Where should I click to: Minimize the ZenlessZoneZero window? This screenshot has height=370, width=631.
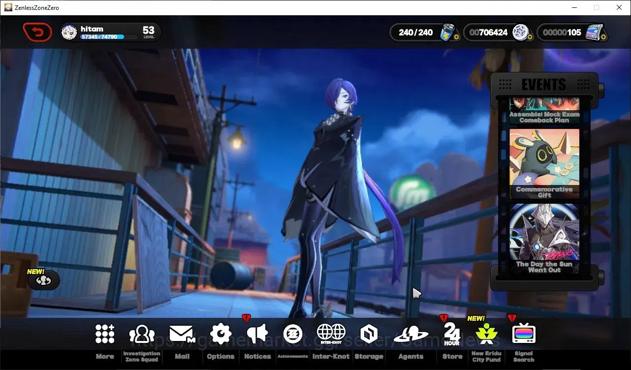click(574, 7)
